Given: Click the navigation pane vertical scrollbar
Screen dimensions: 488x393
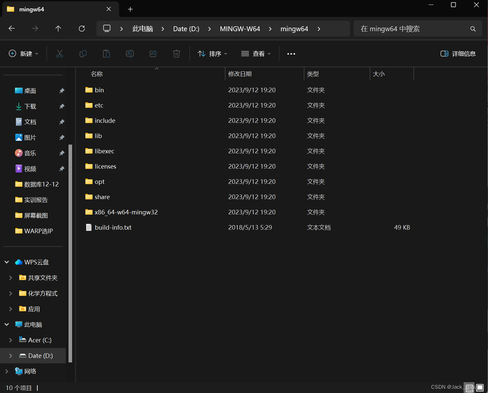Looking at the screenshot, I should click(70, 253).
